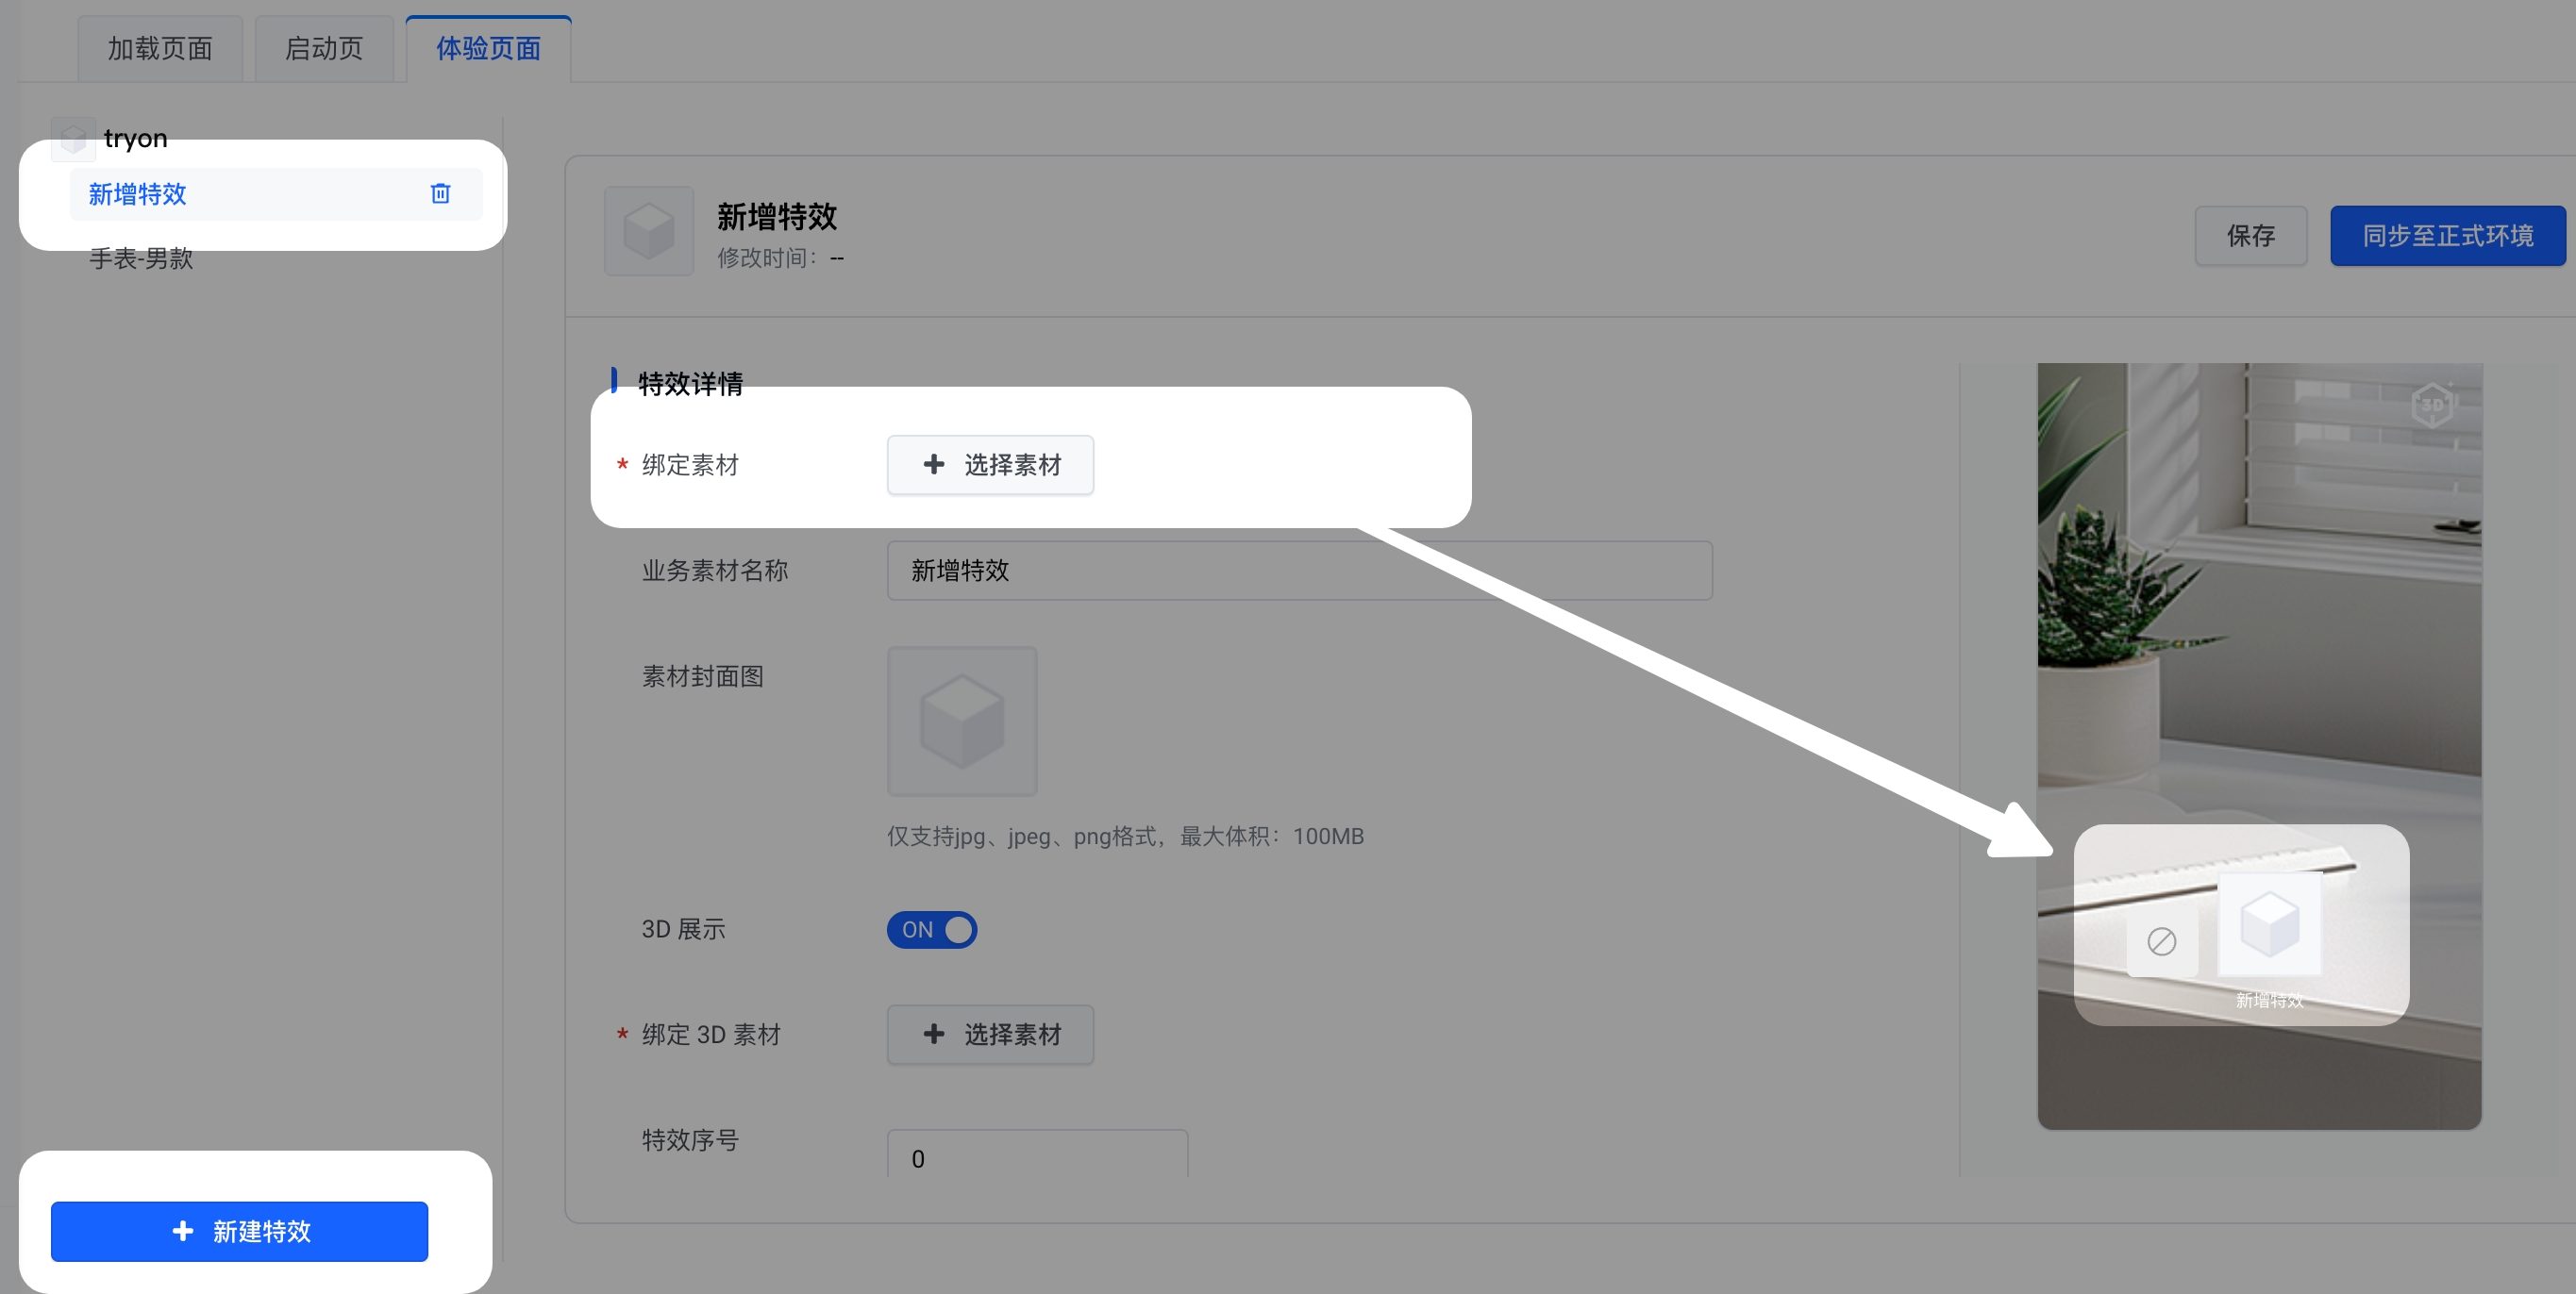Viewport: 2576px width, 1294px height.
Task: Click into the 特效序号 number field
Action: tap(1036, 1157)
